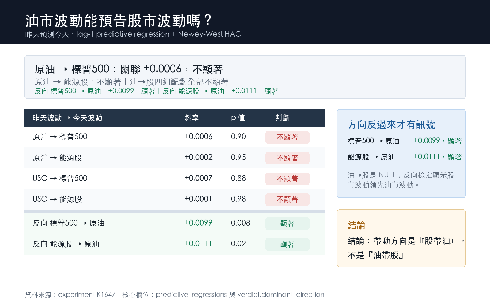Click 不顯著 badge in USO → 標普500 row
The image size is (490, 306).
point(287,179)
